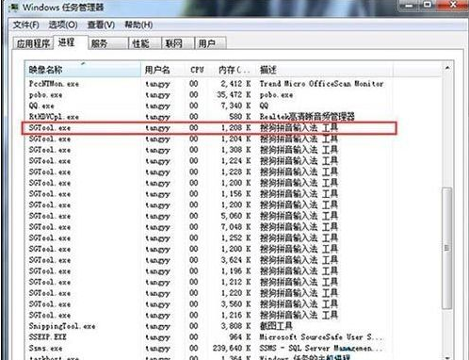
Task: Switch to the 用户 tab
Action: pyautogui.click(x=210, y=43)
